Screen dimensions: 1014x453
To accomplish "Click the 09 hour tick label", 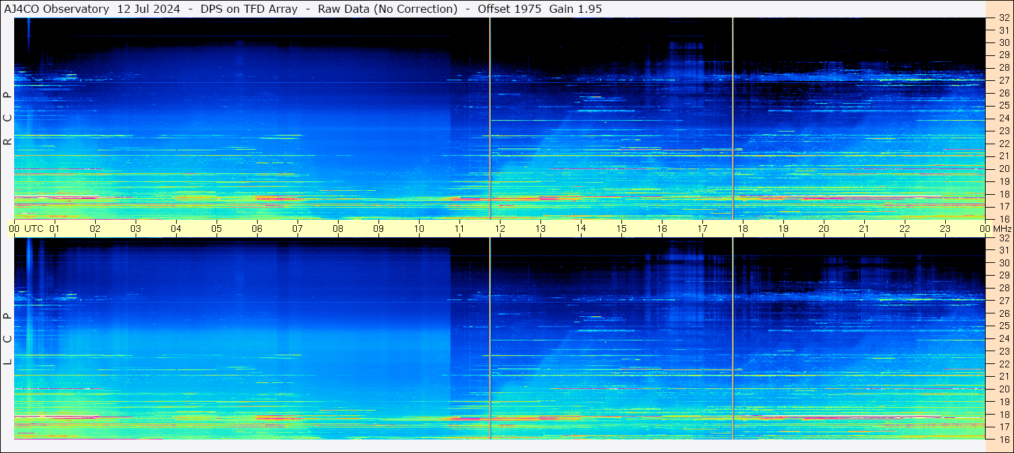I will click(x=378, y=229).
